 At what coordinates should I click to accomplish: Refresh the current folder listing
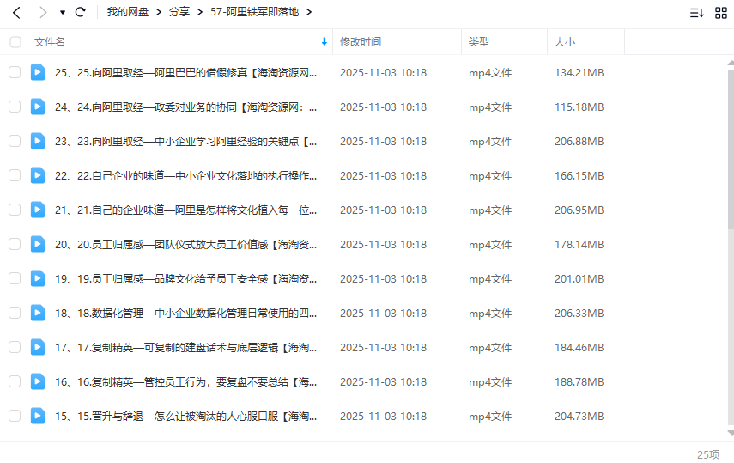[81, 13]
